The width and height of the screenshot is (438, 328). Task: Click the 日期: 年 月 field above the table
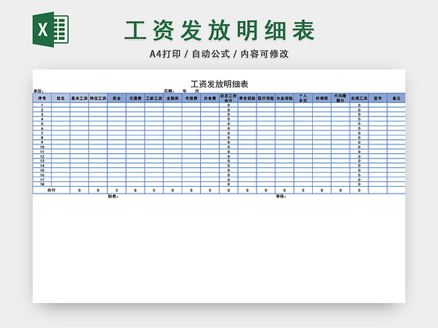click(181, 91)
